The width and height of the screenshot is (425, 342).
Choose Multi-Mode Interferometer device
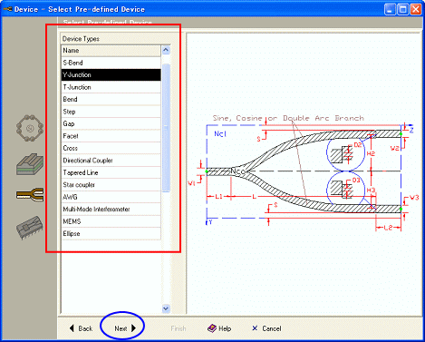coord(111,210)
